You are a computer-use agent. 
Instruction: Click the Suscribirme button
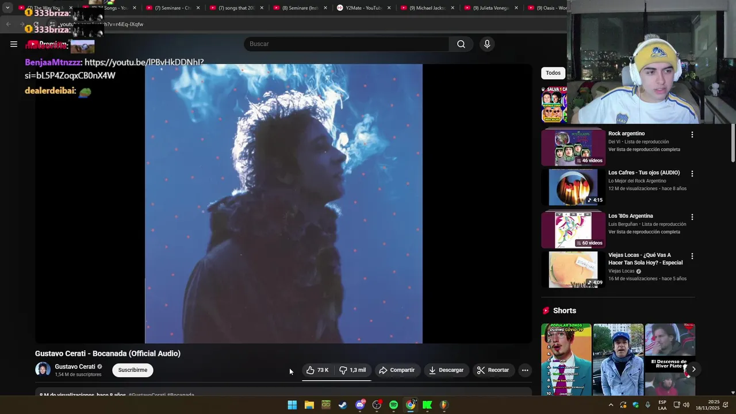coord(133,370)
